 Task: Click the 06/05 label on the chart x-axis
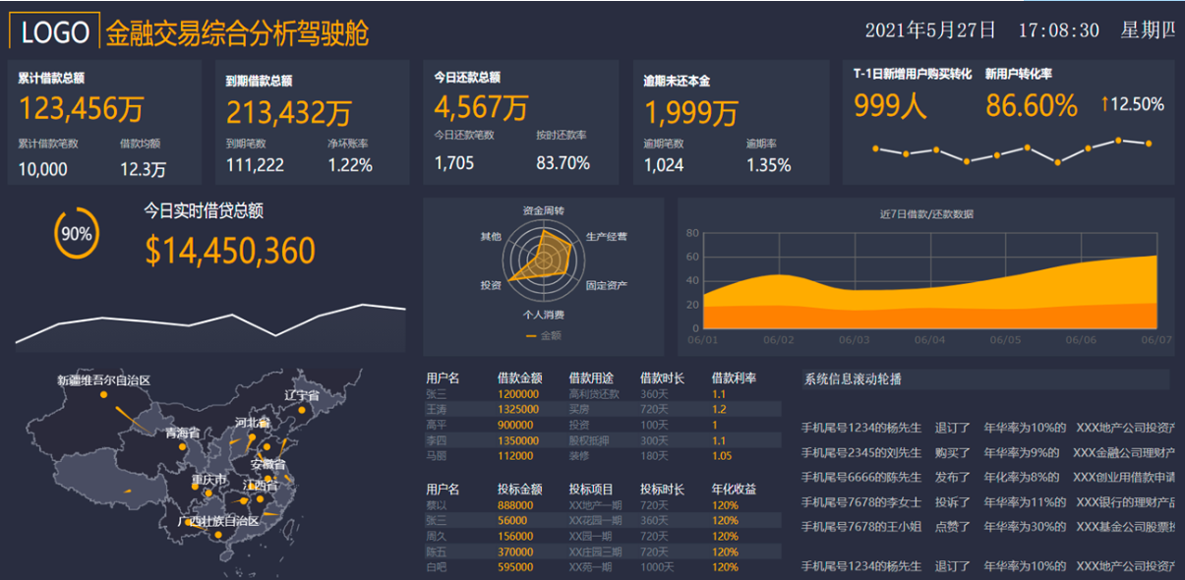[x=1005, y=339]
